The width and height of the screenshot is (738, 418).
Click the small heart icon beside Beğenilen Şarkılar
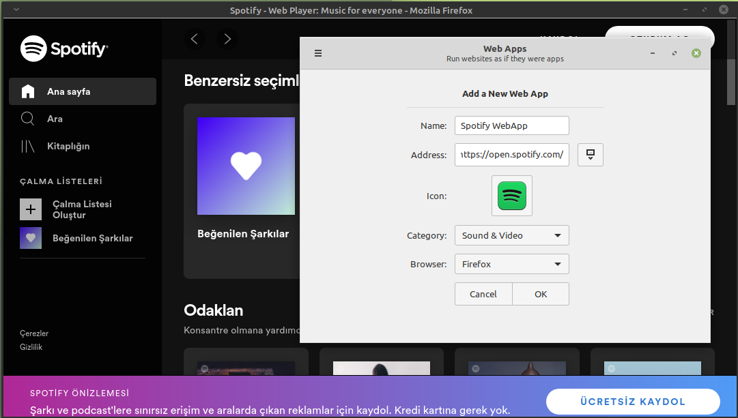point(31,238)
